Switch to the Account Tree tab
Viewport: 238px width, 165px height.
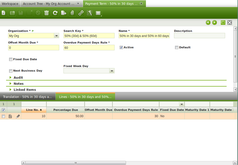pos(49,4)
